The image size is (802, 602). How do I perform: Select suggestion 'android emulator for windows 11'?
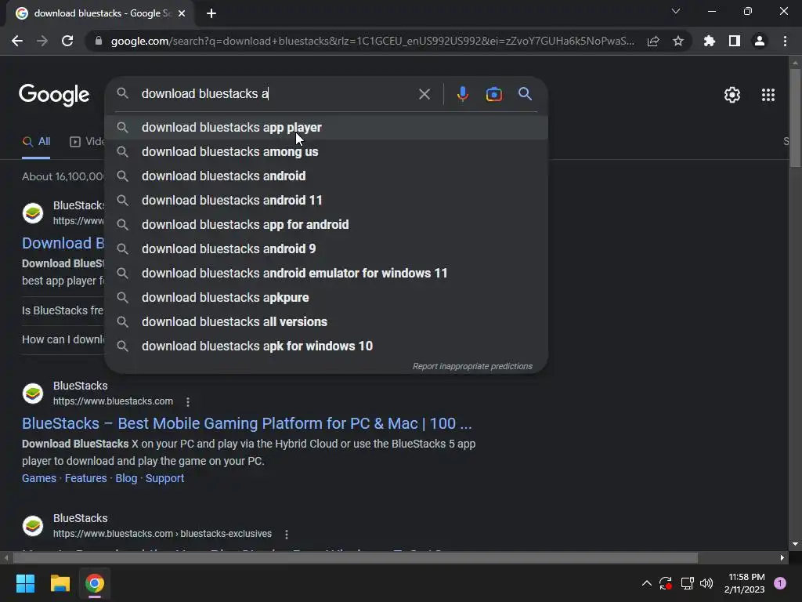327,274
